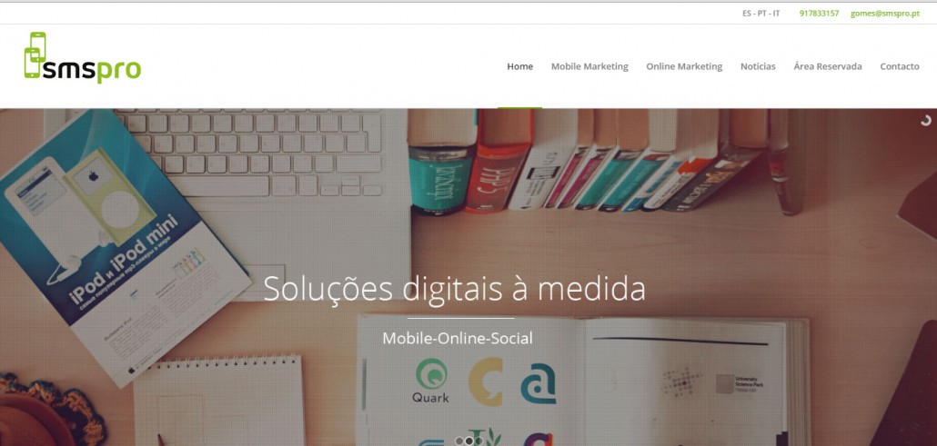
Task: Open the Mobile Marketing menu
Action: tap(589, 66)
